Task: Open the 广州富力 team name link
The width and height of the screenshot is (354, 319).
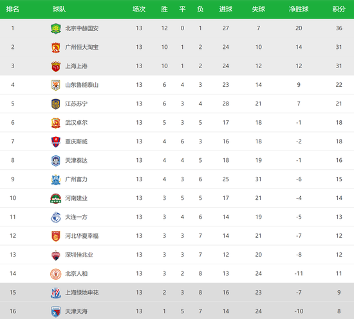Action: point(76,179)
